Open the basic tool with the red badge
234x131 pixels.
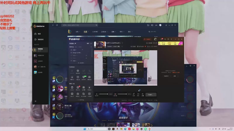(x=78, y=88)
